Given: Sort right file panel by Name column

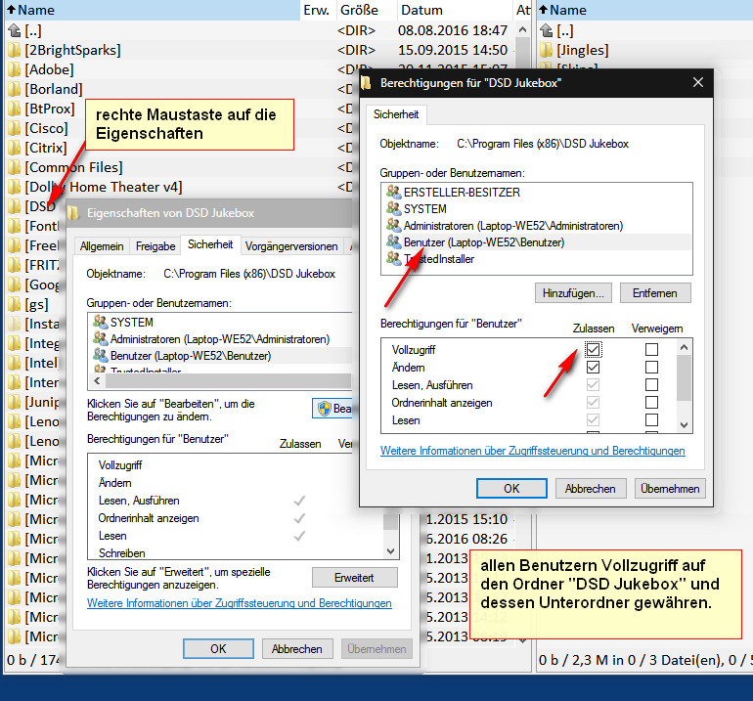Looking at the screenshot, I should pyautogui.click(x=644, y=10).
